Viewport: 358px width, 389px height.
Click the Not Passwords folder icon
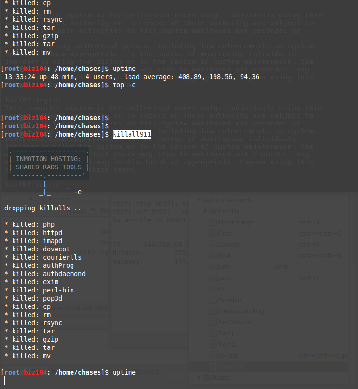206,200
